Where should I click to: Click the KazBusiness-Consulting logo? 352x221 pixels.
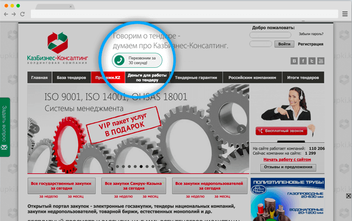point(57,48)
